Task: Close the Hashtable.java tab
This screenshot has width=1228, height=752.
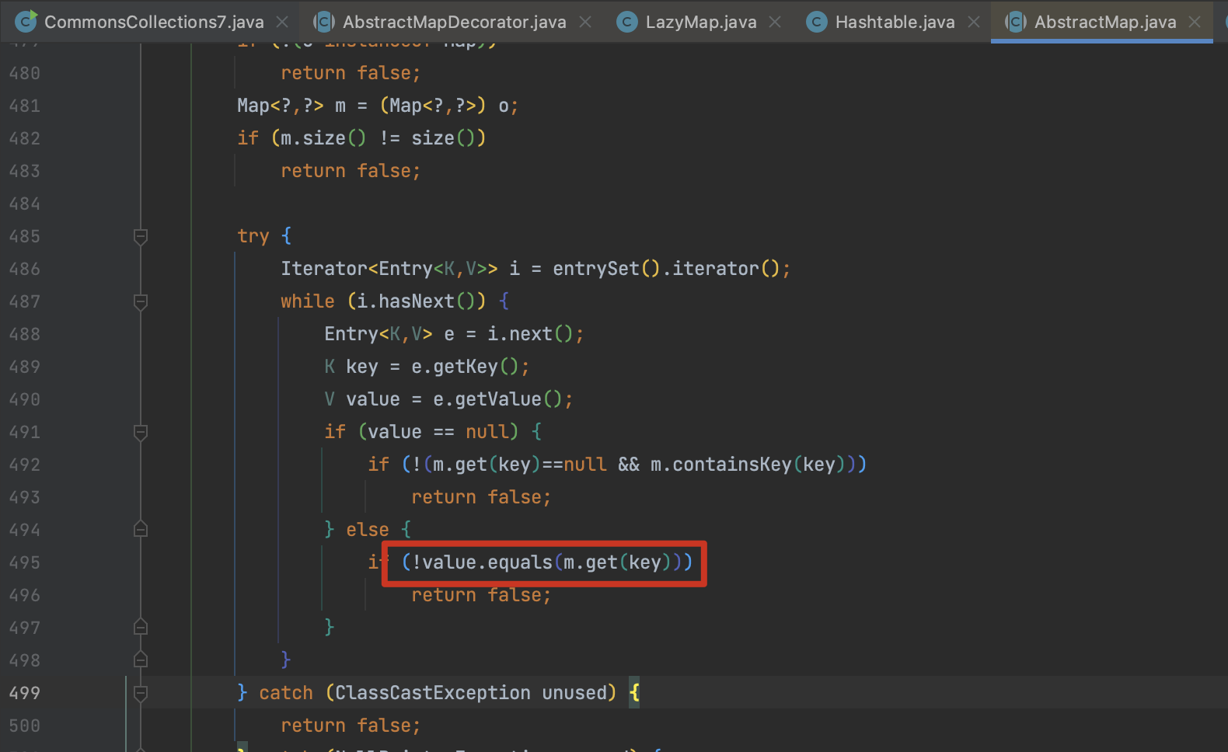Action: coord(975,23)
